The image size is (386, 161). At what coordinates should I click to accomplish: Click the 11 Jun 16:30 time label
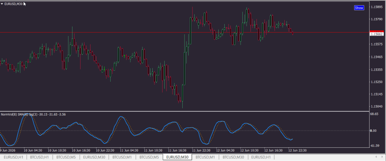coord(177,150)
